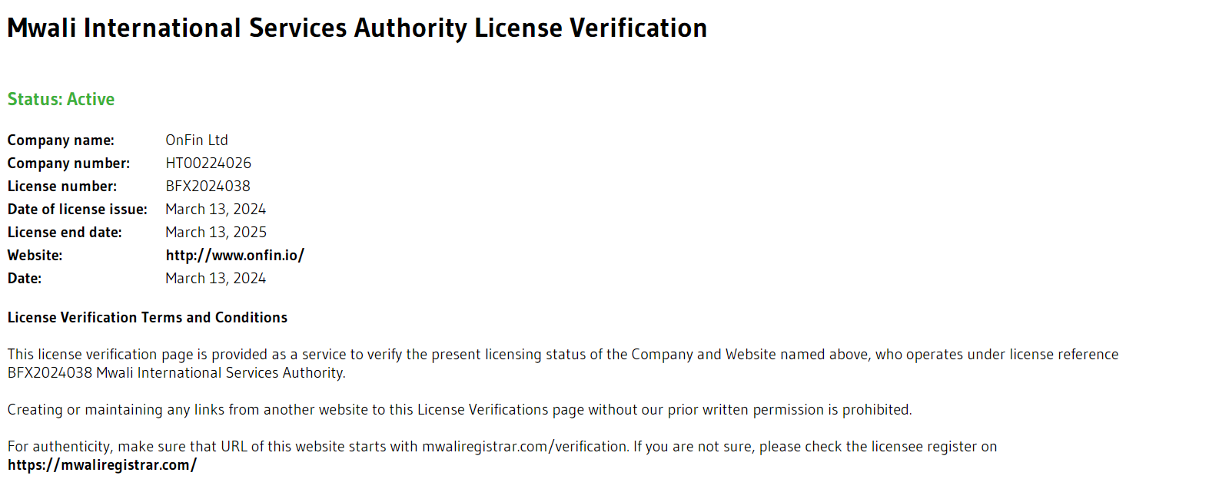Click the company name value OnFin Ltd
Viewport: 1209px width, 489px height.
pos(197,140)
